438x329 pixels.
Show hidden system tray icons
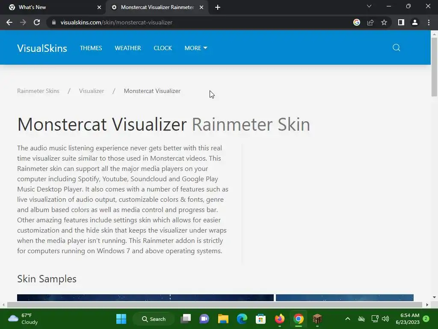347,319
